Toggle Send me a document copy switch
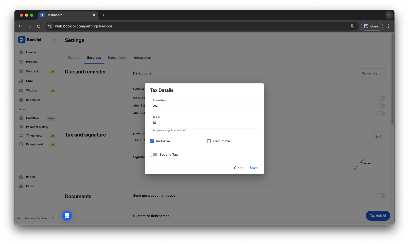This screenshot has height=244, width=409. click(x=381, y=195)
